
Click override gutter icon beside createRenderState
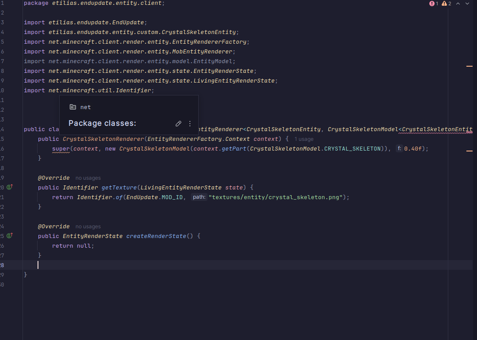click(x=9, y=236)
